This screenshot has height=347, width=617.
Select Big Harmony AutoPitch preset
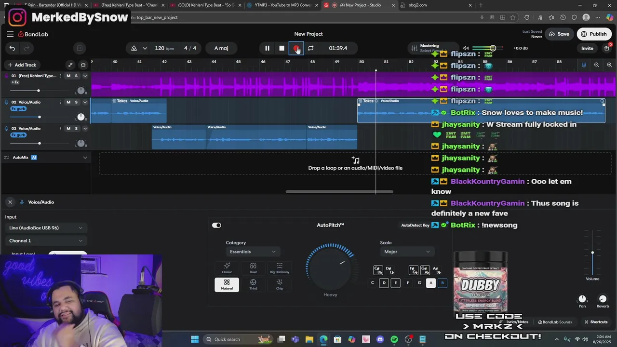click(280, 268)
